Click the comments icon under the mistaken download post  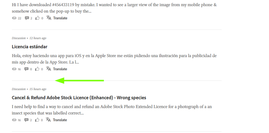click(x=27, y=18)
